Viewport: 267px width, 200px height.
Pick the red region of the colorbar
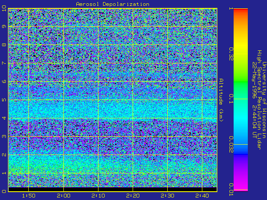click(x=241, y=10)
